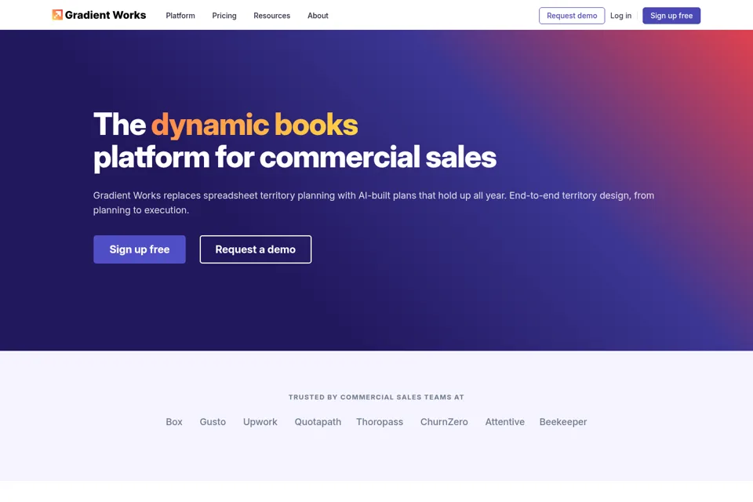Open the Pricing page
The height and width of the screenshot is (502, 753).
224,16
